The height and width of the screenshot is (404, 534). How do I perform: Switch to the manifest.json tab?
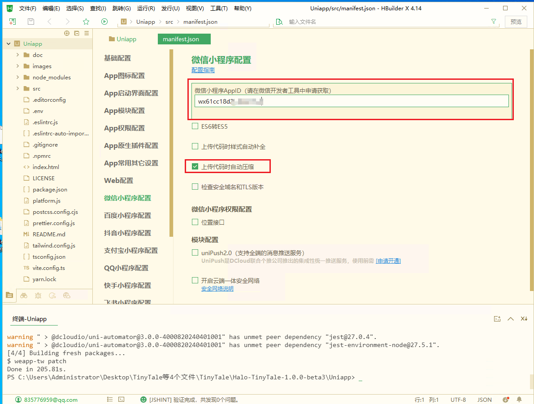coord(184,39)
